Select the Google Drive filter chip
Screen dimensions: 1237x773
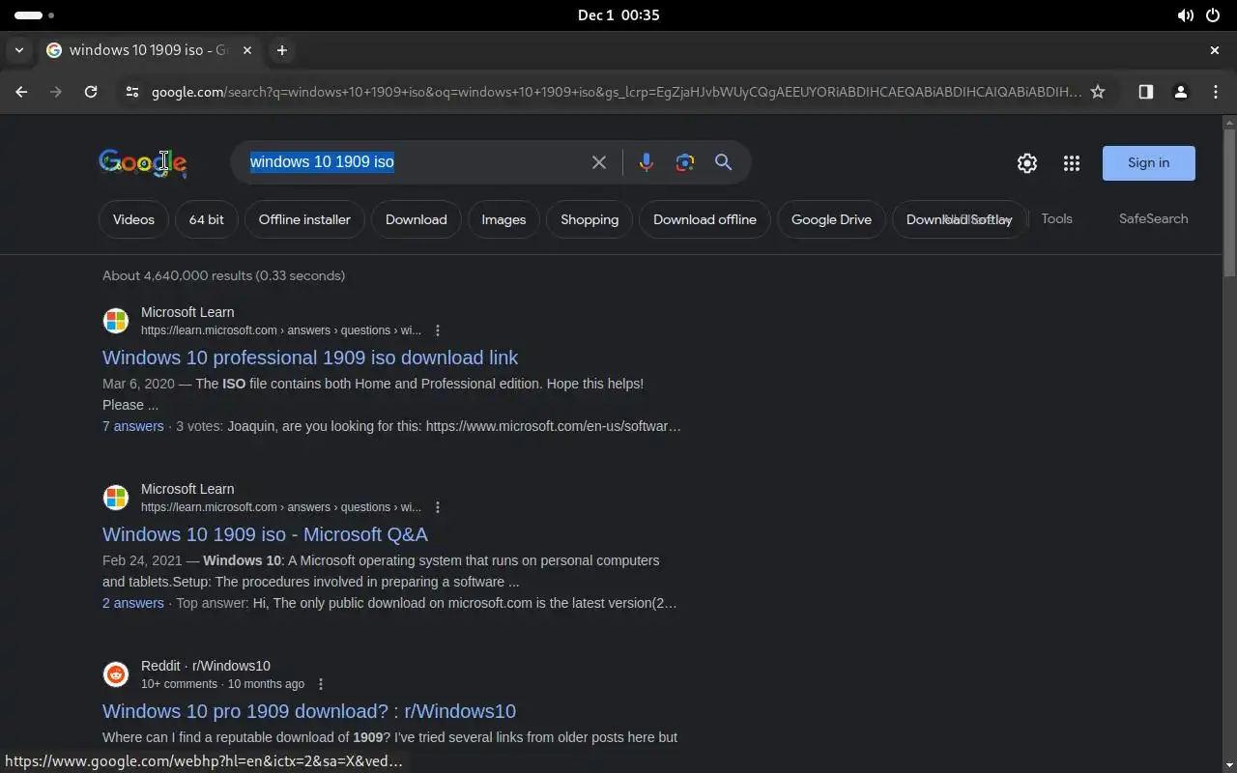pos(831,219)
